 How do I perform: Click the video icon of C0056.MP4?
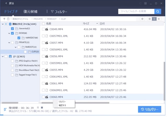(47, 56)
